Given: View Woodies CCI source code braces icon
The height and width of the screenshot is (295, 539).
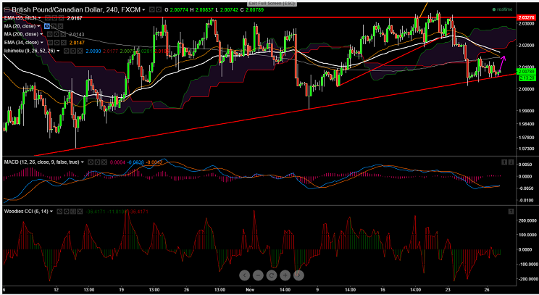Looking at the screenshot, I should (x=73, y=212).
